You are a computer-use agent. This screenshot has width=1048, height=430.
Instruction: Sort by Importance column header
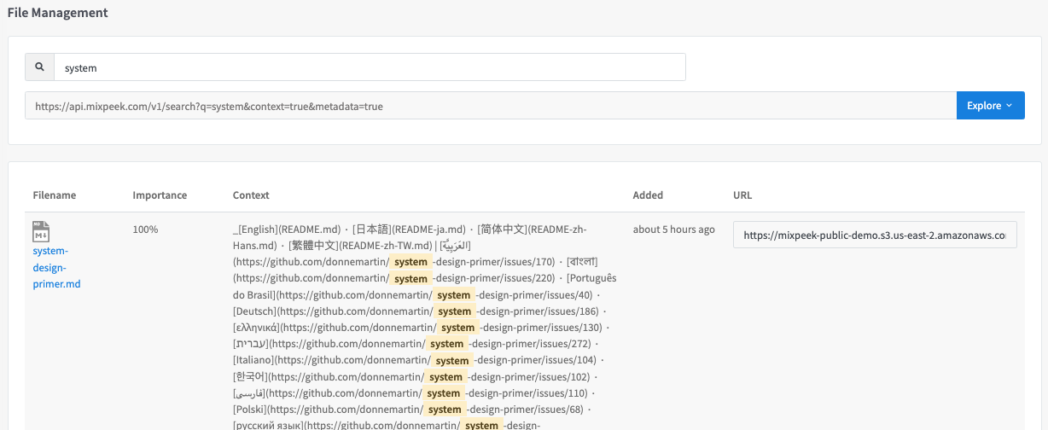tap(160, 195)
